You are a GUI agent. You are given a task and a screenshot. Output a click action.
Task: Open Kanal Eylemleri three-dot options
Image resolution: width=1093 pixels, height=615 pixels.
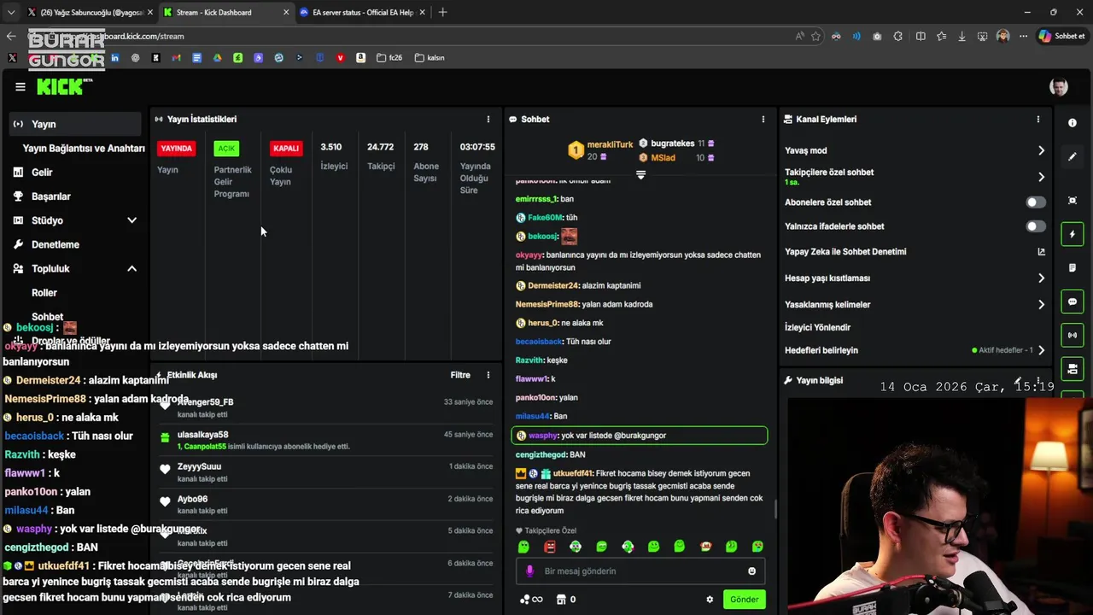tap(1038, 120)
